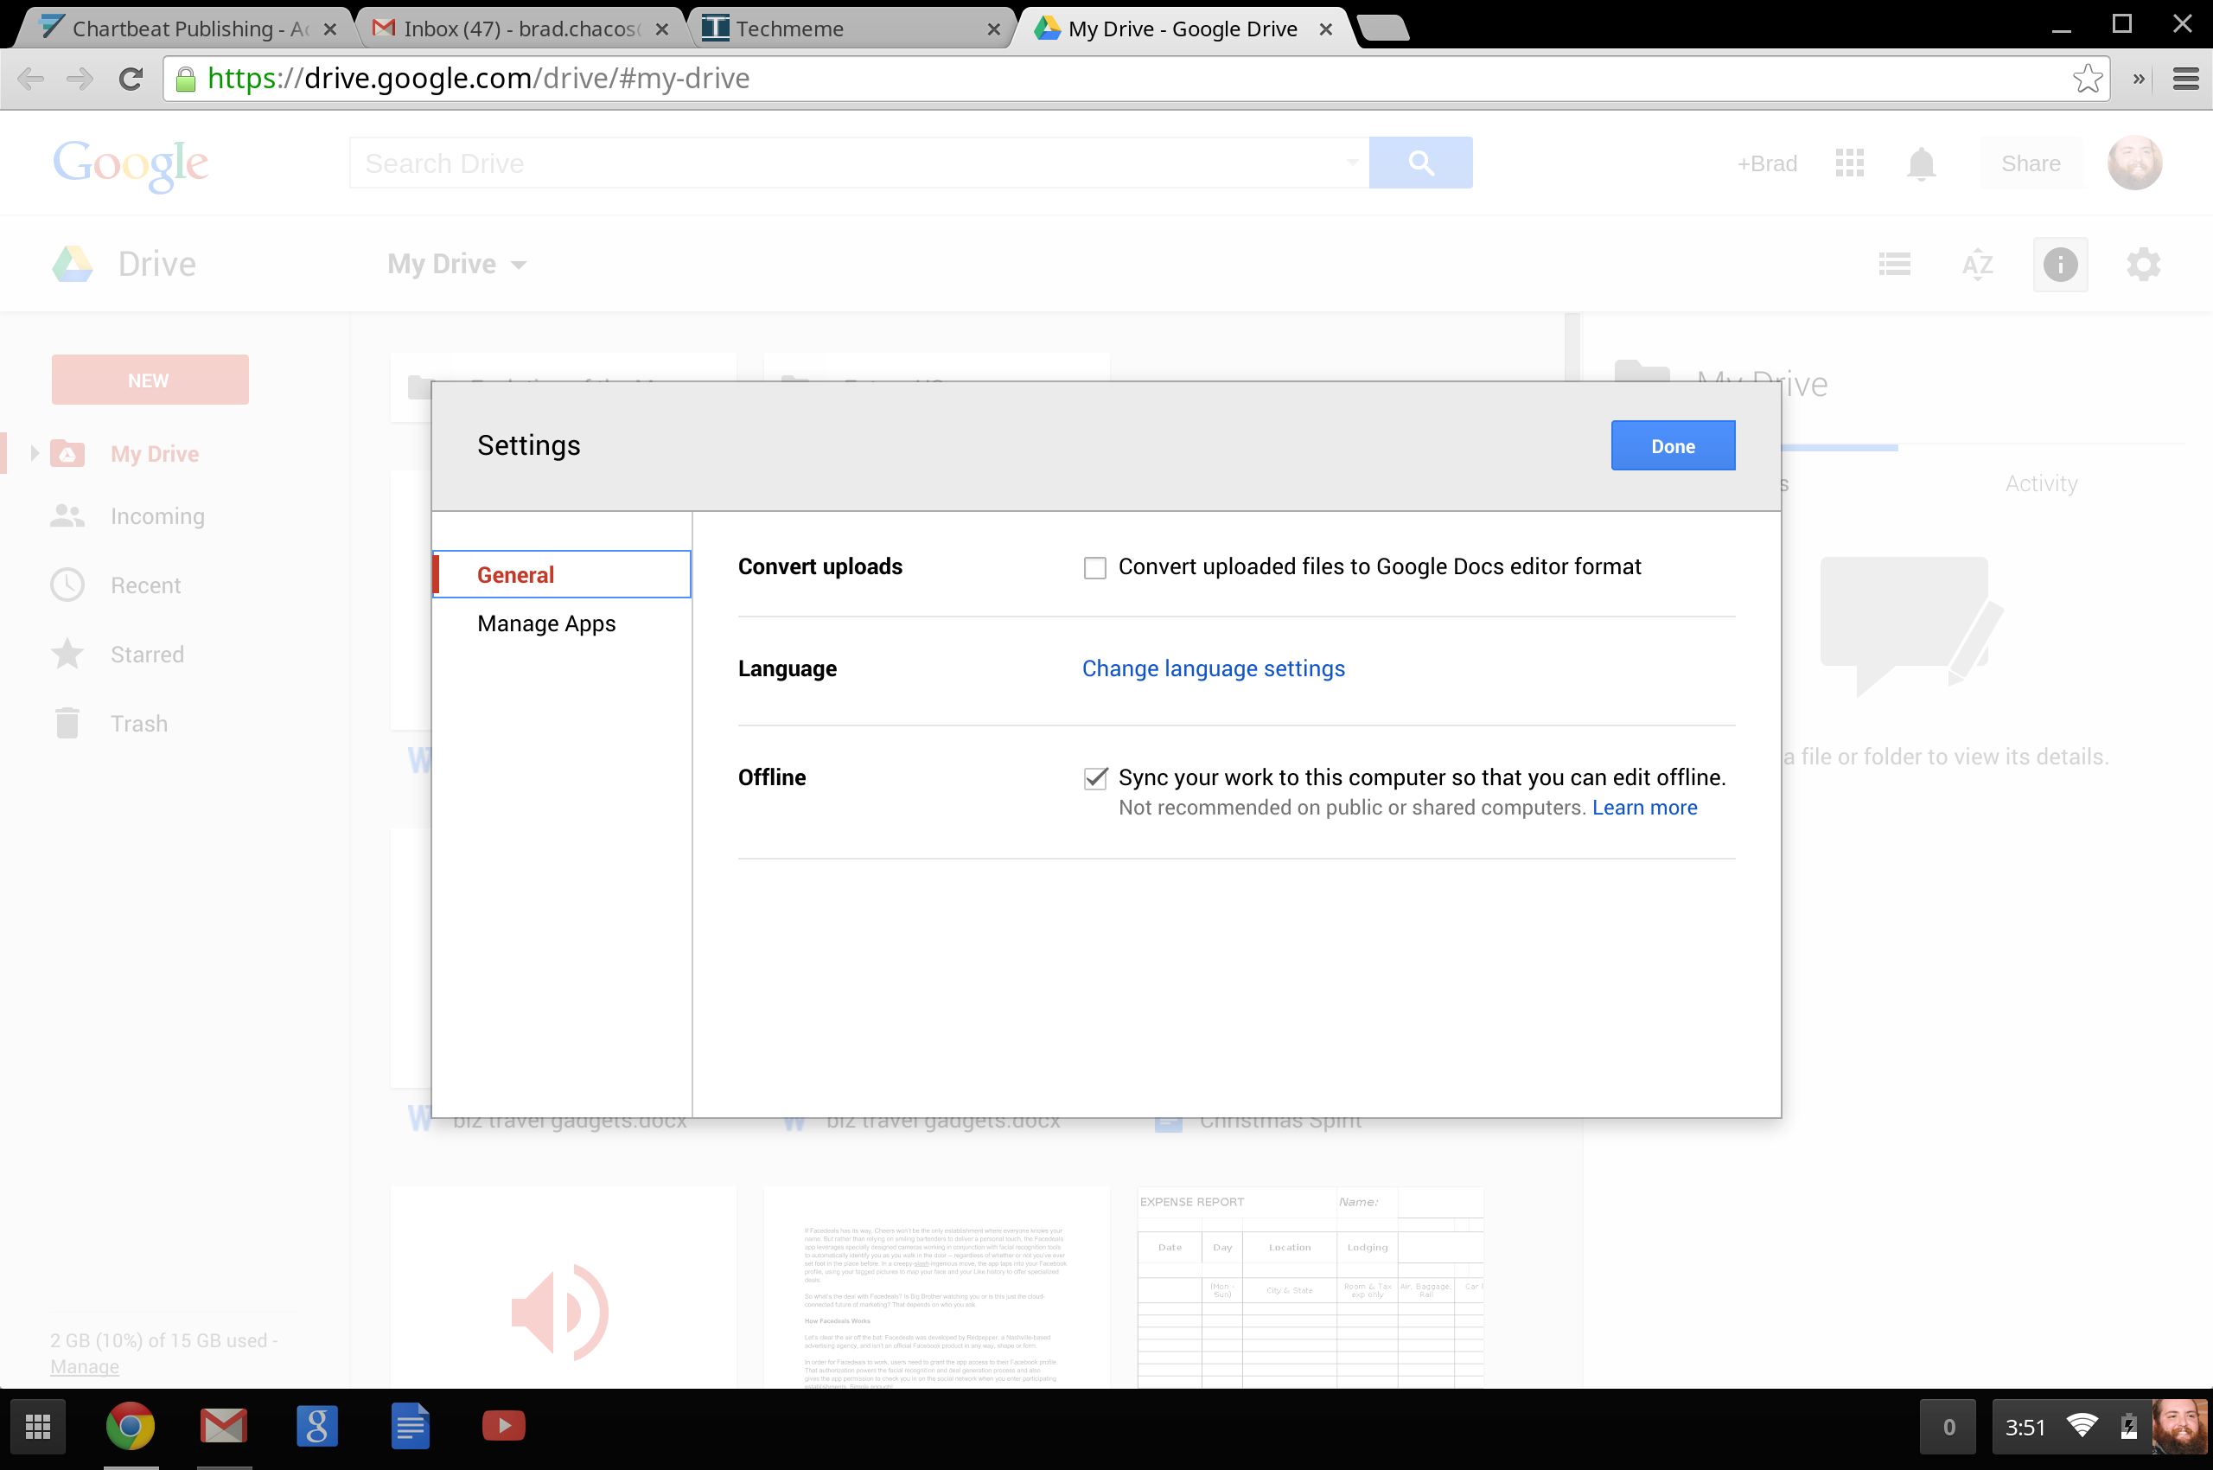The image size is (2213, 1470).
Task: Click the Share button
Action: pos(2031,163)
